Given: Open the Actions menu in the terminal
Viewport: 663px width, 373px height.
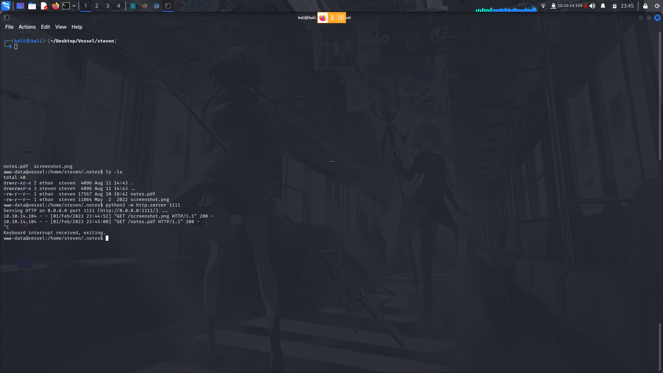Looking at the screenshot, I should point(27,27).
